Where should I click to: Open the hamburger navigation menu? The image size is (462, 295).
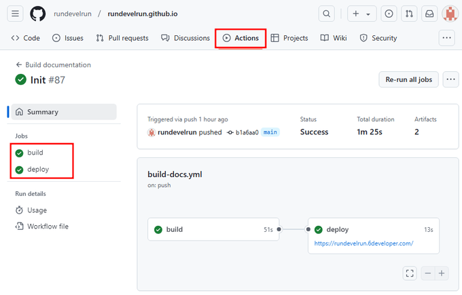[16, 14]
